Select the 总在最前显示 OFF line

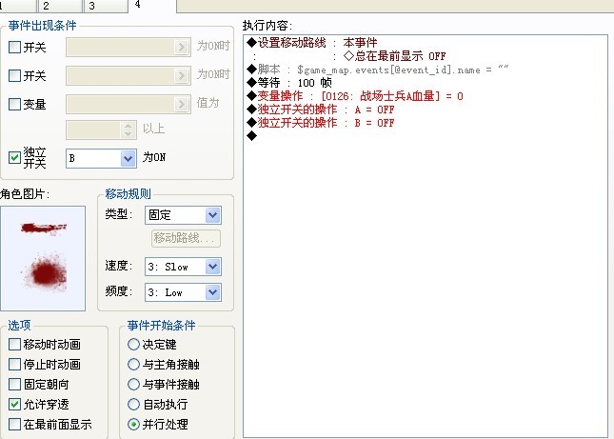pyautogui.click(x=394, y=56)
